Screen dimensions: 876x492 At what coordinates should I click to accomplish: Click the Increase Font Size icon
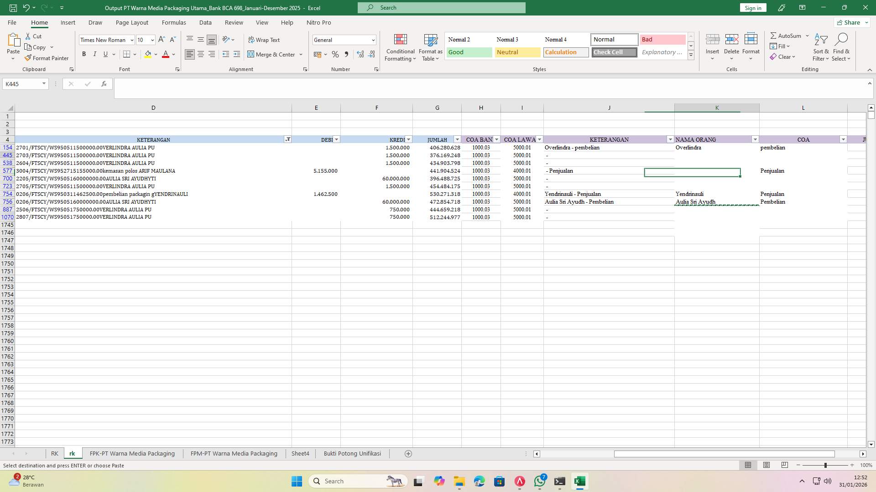click(162, 40)
